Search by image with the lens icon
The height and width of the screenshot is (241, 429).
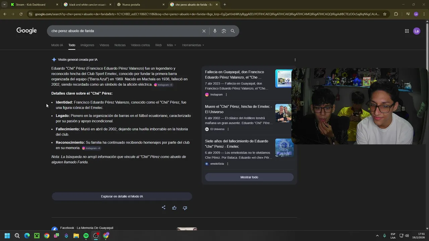click(x=224, y=31)
